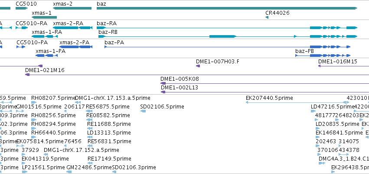
Task: Select the DME1-007H03.F clone marker
Action: click(x=198, y=66)
